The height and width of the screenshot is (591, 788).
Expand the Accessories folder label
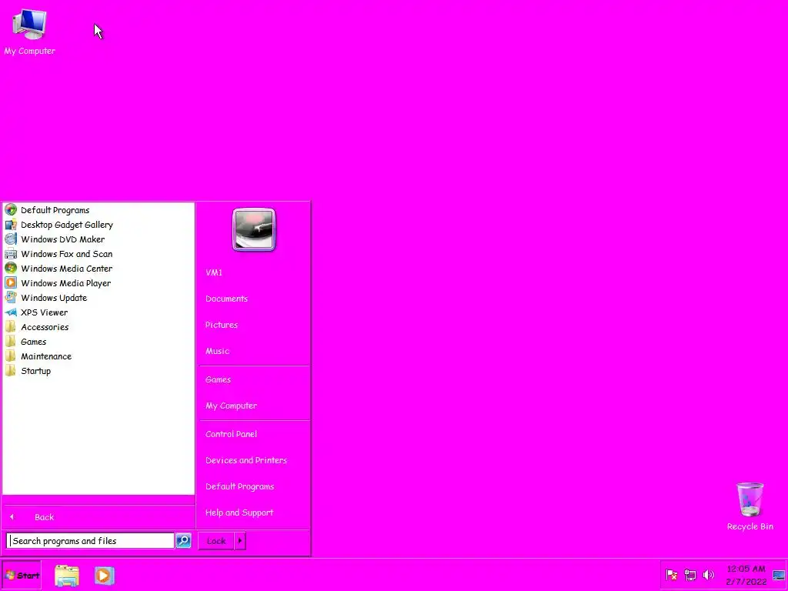point(45,327)
